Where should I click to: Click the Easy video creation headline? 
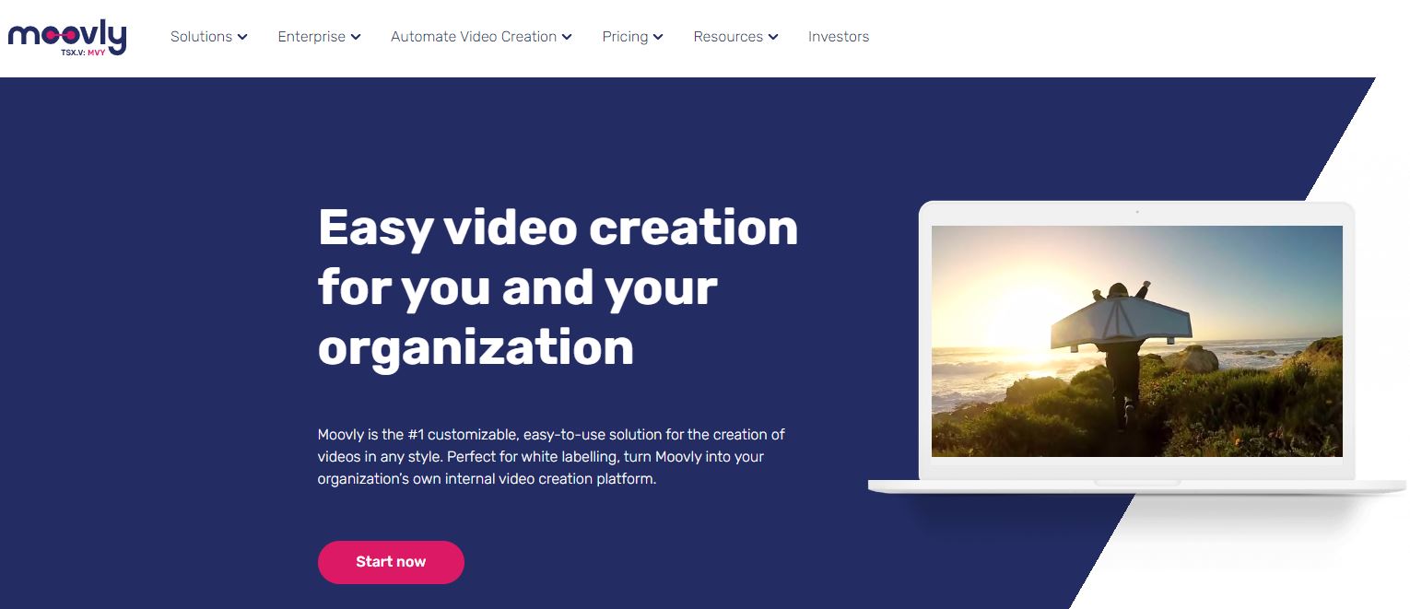tap(558, 287)
